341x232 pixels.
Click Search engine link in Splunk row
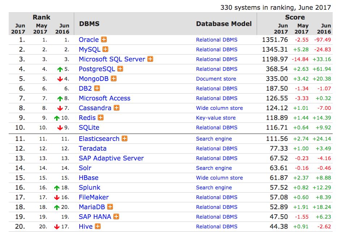click(214, 188)
